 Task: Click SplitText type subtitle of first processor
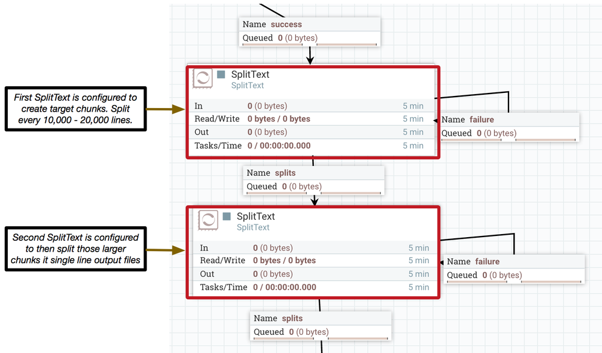click(x=247, y=85)
